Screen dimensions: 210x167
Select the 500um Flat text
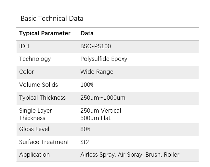pos(95,118)
